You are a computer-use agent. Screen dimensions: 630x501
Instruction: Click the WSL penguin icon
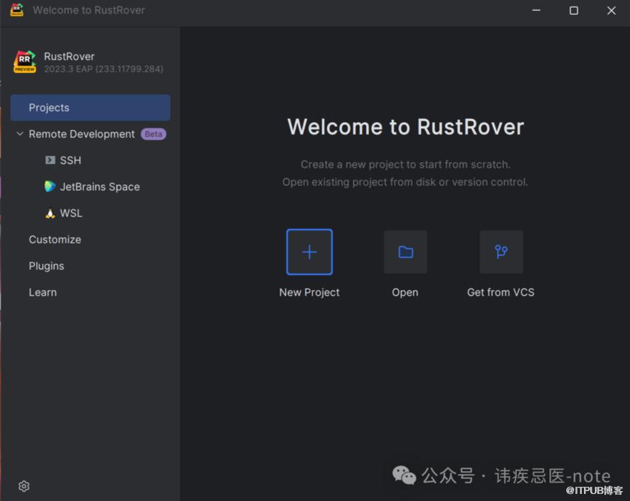coord(50,213)
